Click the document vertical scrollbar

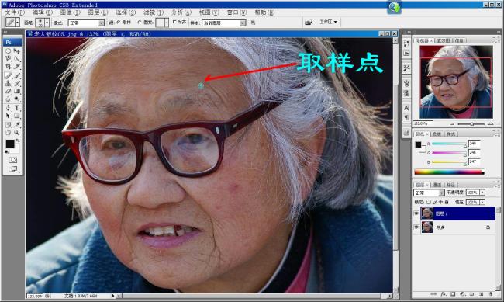[395, 165]
